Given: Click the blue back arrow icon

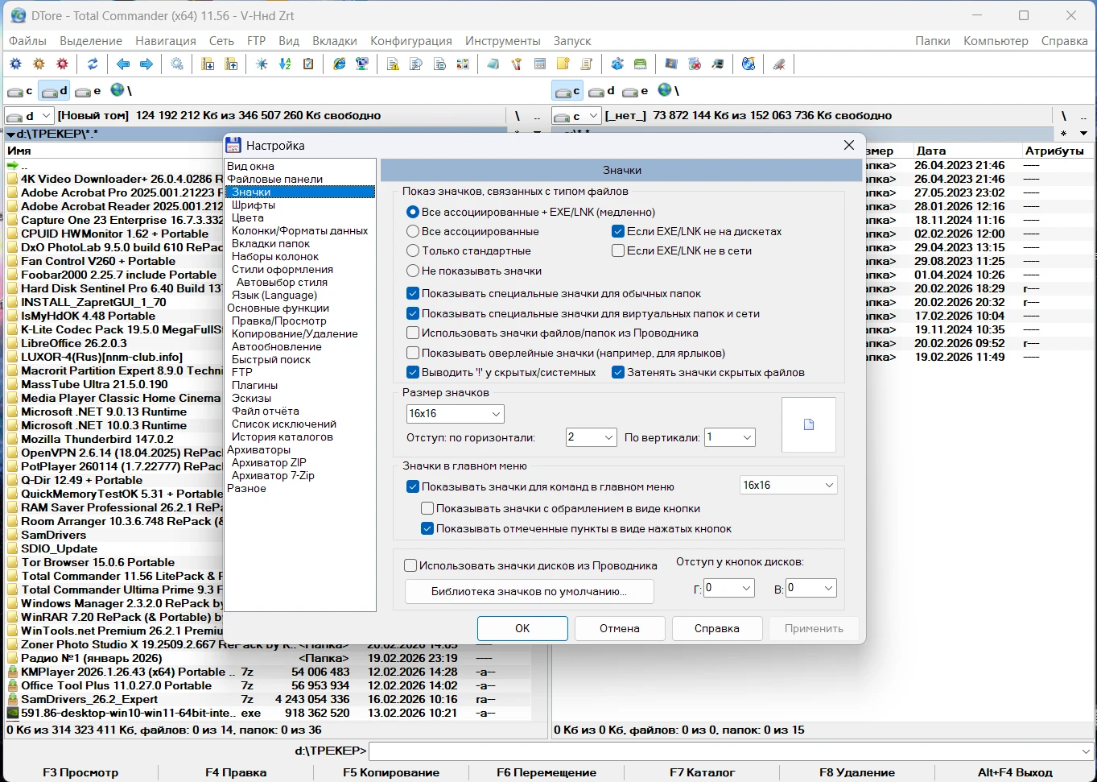Looking at the screenshot, I should [x=123, y=64].
